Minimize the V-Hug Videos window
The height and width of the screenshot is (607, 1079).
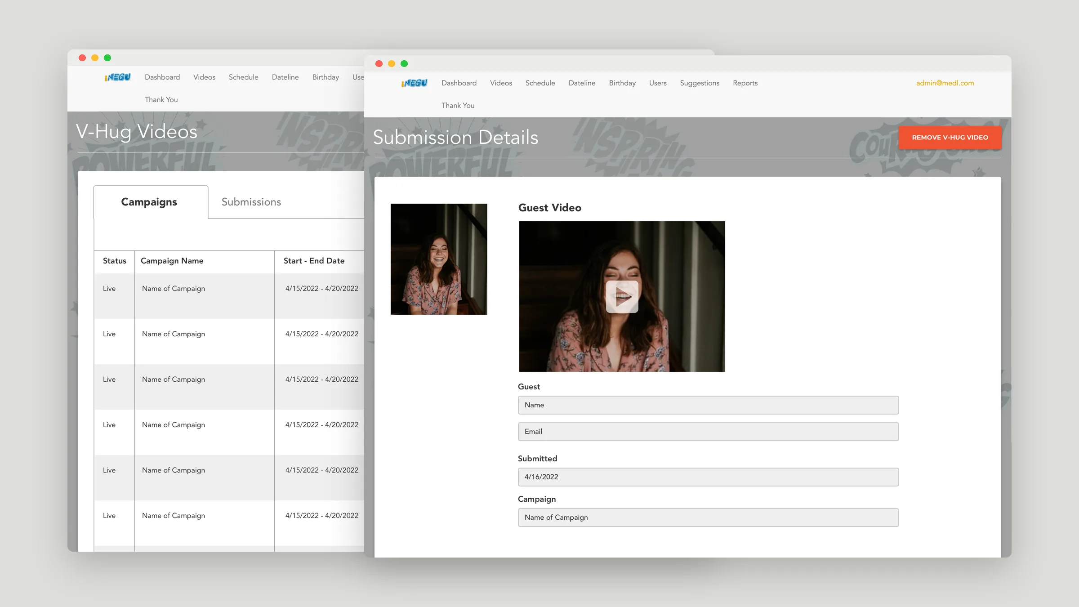click(x=95, y=58)
